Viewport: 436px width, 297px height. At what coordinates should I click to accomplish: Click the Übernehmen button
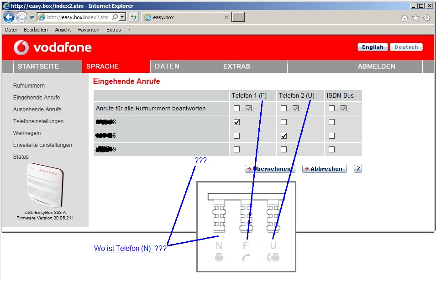click(x=269, y=169)
